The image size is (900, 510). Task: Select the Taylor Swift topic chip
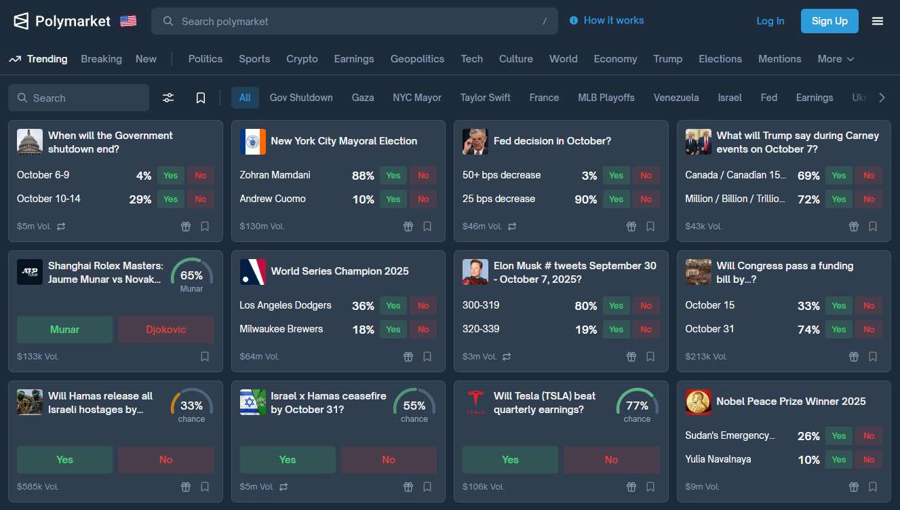click(485, 98)
